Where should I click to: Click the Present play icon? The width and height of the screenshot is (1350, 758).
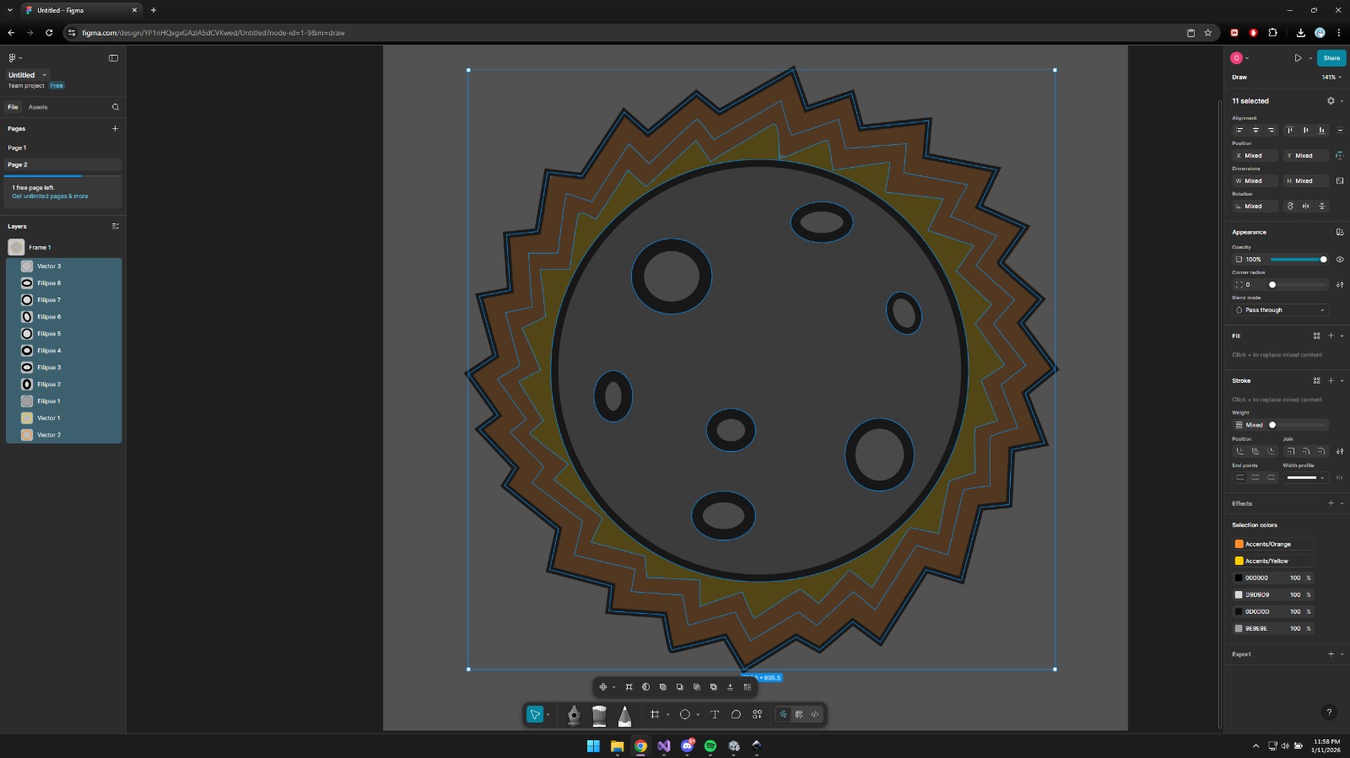(x=1298, y=58)
